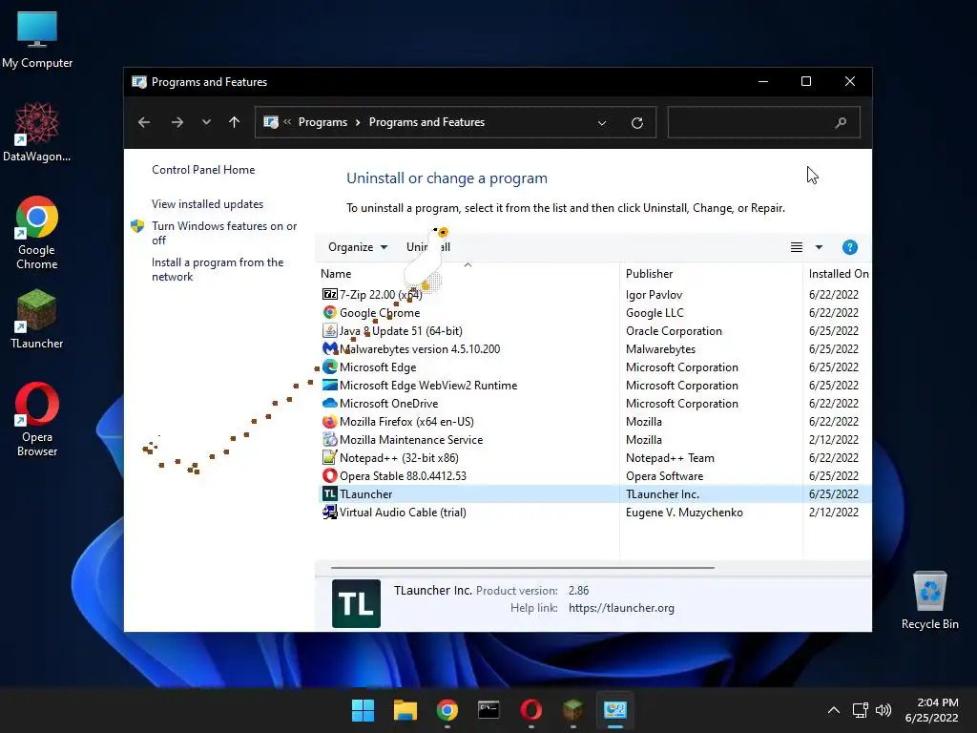The height and width of the screenshot is (733, 977).
Task: Click the arrow after Programs breadcrumb
Action: coord(358,122)
